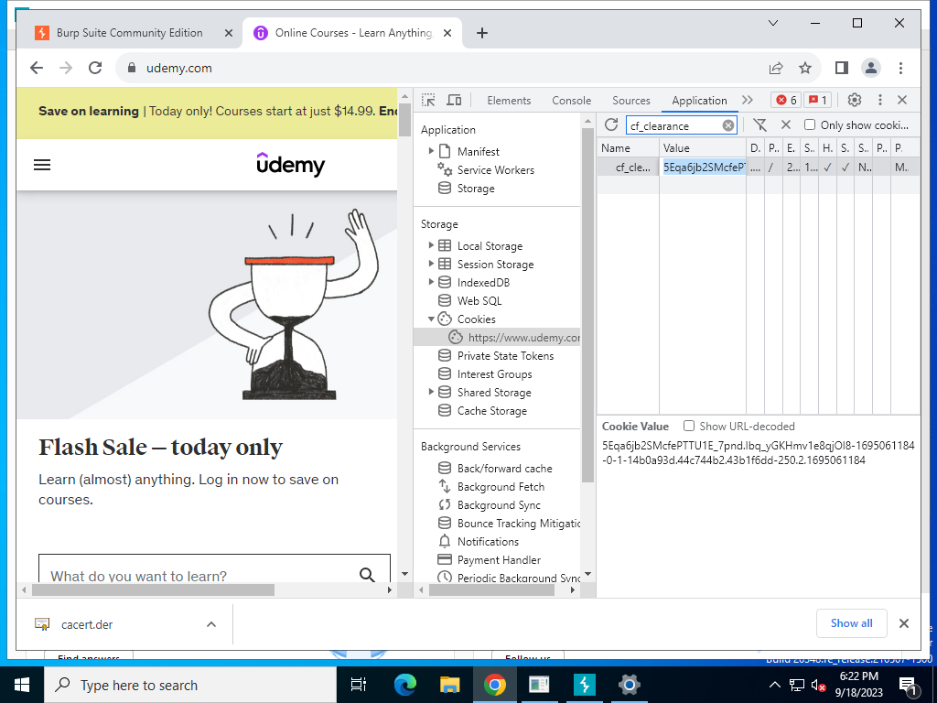Open the Udemy hamburger menu
The width and height of the screenshot is (937, 703).
pos(42,165)
